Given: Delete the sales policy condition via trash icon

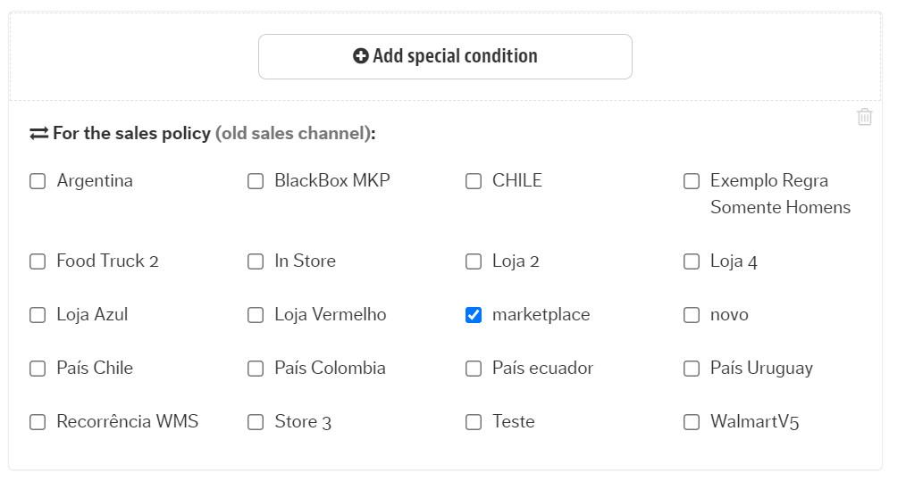Looking at the screenshot, I should point(864,117).
